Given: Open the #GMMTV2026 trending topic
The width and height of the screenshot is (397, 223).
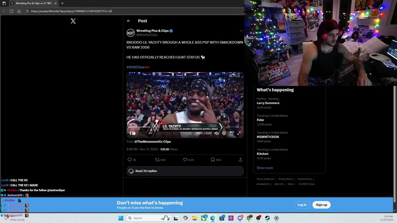Looking at the screenshot, I should click(268, 137).
